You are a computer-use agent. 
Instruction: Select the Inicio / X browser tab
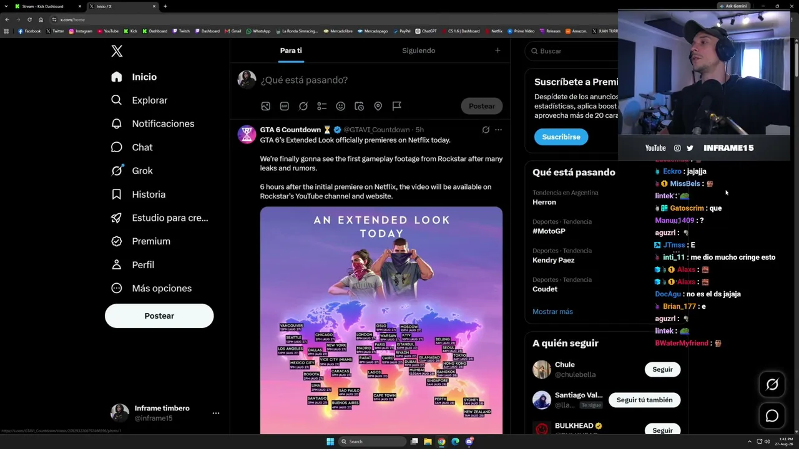[x=122, y=6]
